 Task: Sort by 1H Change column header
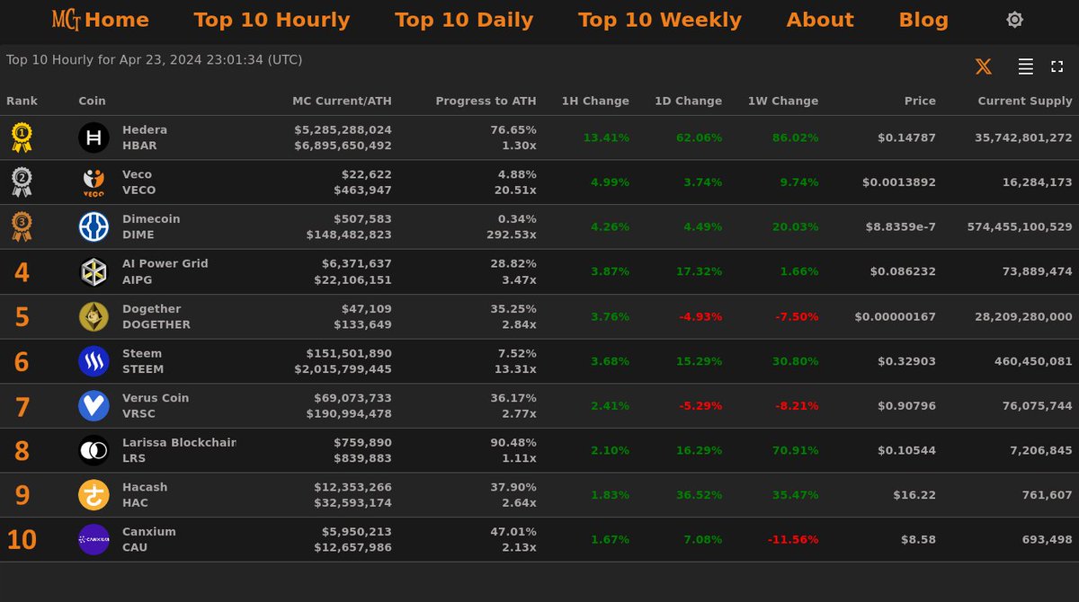coord(595,101)
